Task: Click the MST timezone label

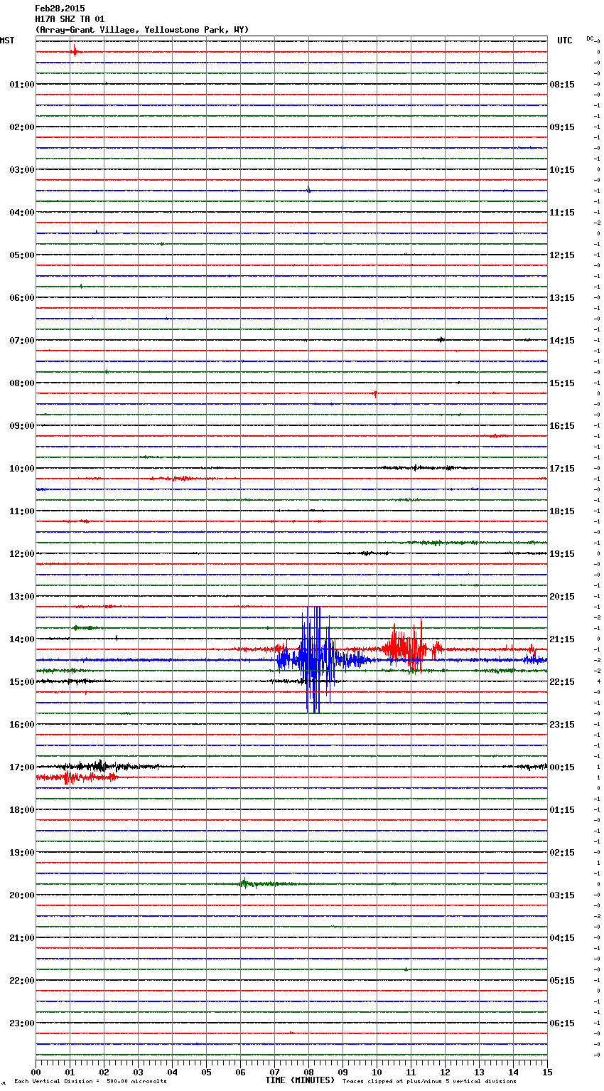Action: pos(7,41)
